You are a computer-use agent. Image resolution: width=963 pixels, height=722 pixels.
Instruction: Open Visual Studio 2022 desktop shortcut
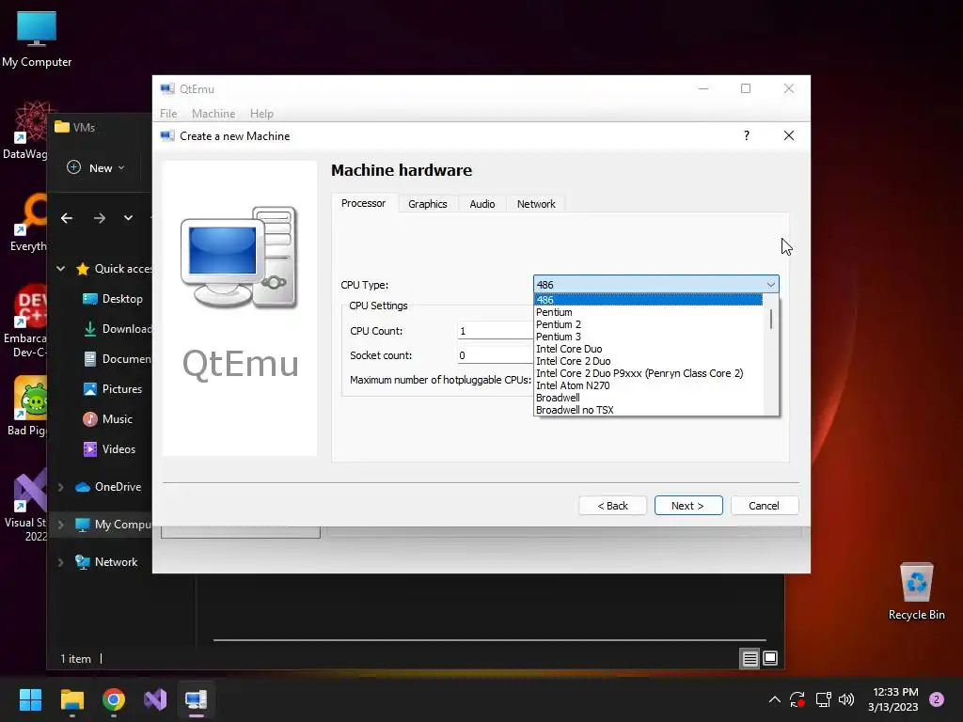pyautogui.click(x=24, y=505)
